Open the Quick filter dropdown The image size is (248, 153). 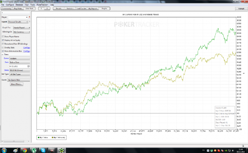tap(19, 80)
